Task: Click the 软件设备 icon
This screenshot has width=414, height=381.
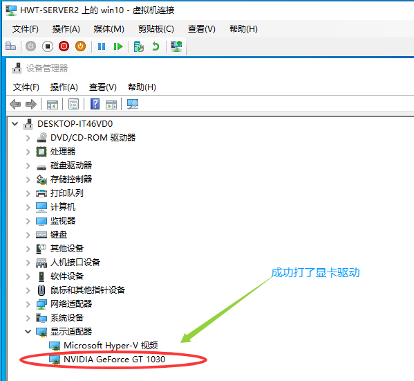Action: click(x=41, y=276)
